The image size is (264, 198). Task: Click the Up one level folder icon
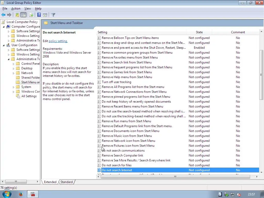pyautogui.click(x=17, y=15)
